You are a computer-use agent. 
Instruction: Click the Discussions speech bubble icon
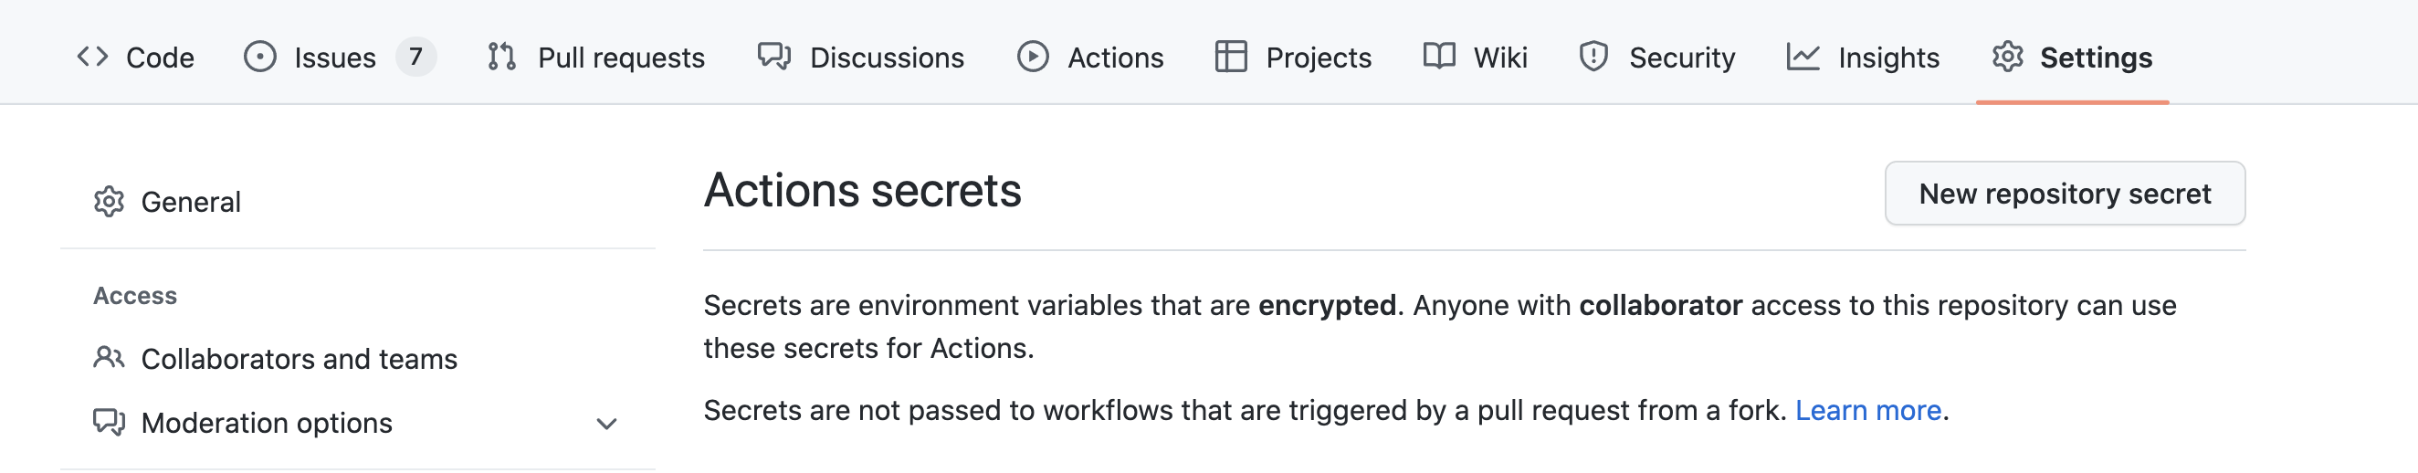(x=774, y=58)
